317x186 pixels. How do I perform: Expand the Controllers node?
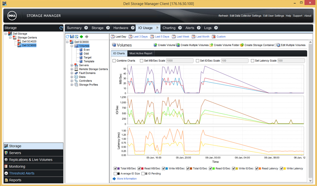coord(72,81)
